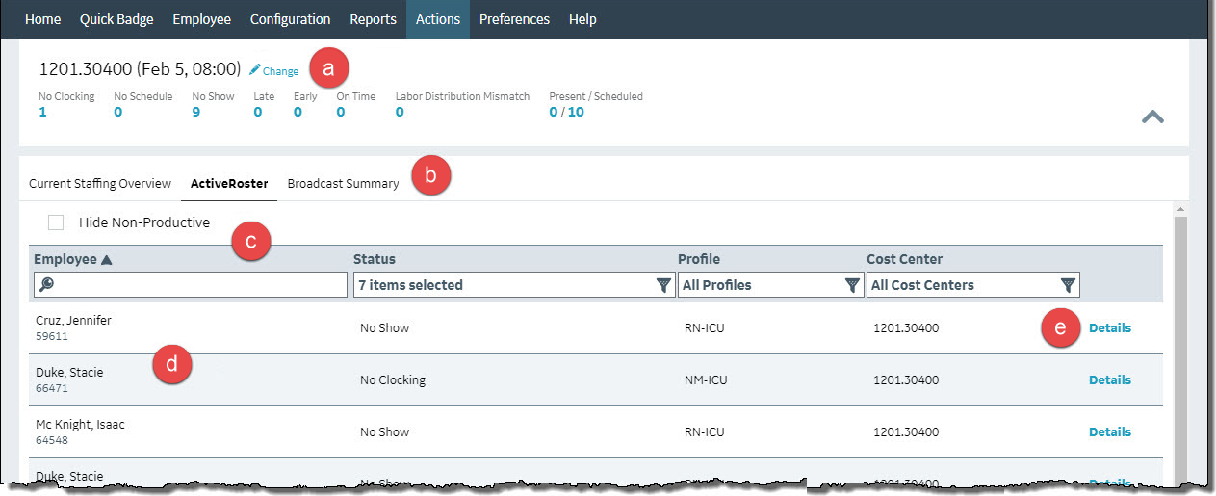This screenshot has height=496, width=1216.
Task: Switch to the Current Staffing Overview tab
Action: point(100,184)
